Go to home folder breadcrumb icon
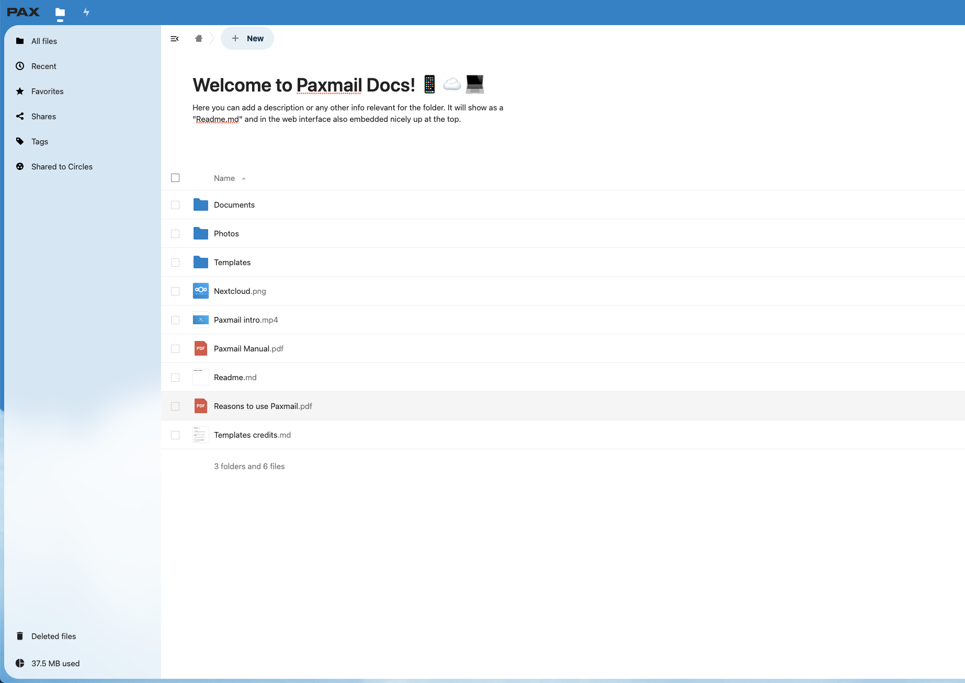 199,39
